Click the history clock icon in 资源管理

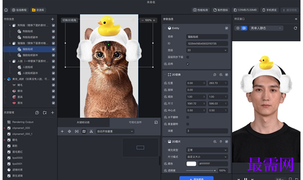pyautogui.click(x=37, y=113)
